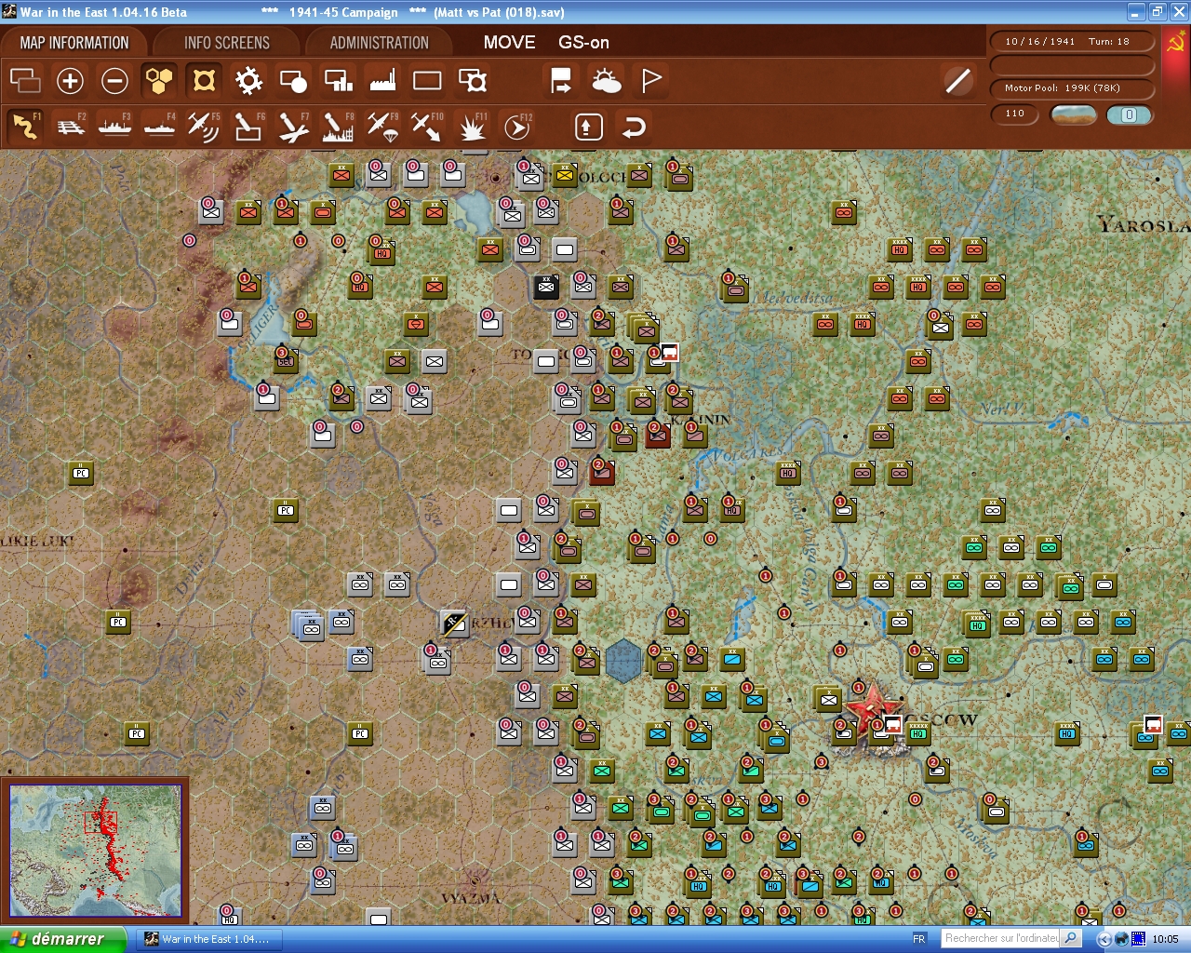Image resolution: width=1191 pixels, height=953 pixels.
Task: Select Air recon mode (F5)
Action: point(204,127)
